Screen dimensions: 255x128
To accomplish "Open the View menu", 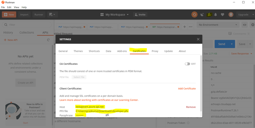I will (x=16, y=7).
